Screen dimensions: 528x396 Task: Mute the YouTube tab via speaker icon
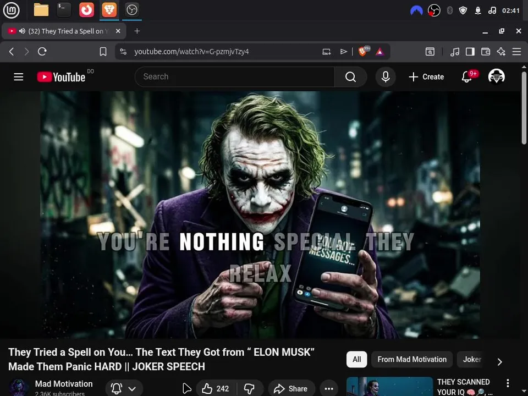tap(22, 31)
